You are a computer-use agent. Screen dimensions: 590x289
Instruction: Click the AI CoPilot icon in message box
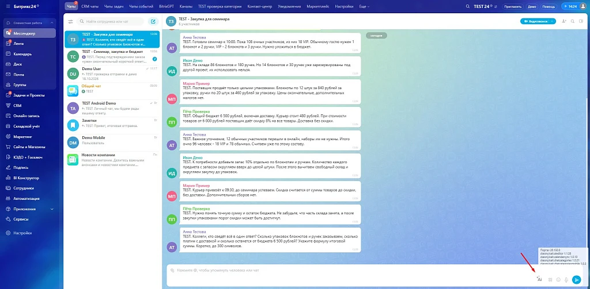[539, 279]
